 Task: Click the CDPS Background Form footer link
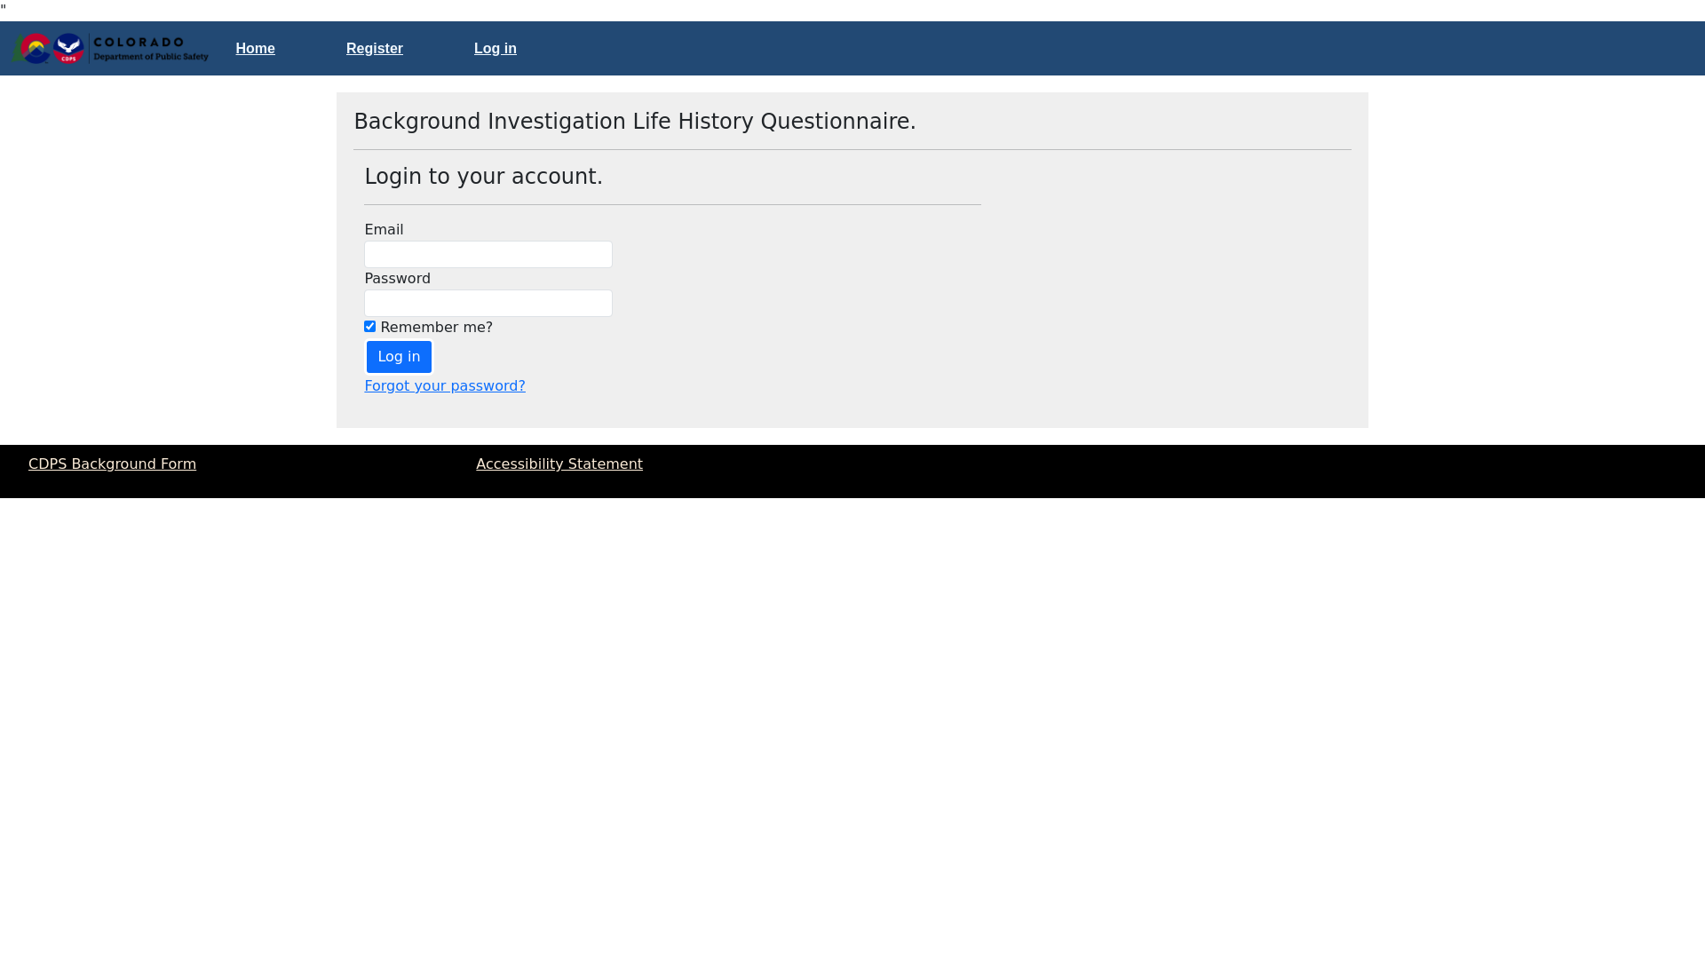click(x=113, y=463)
